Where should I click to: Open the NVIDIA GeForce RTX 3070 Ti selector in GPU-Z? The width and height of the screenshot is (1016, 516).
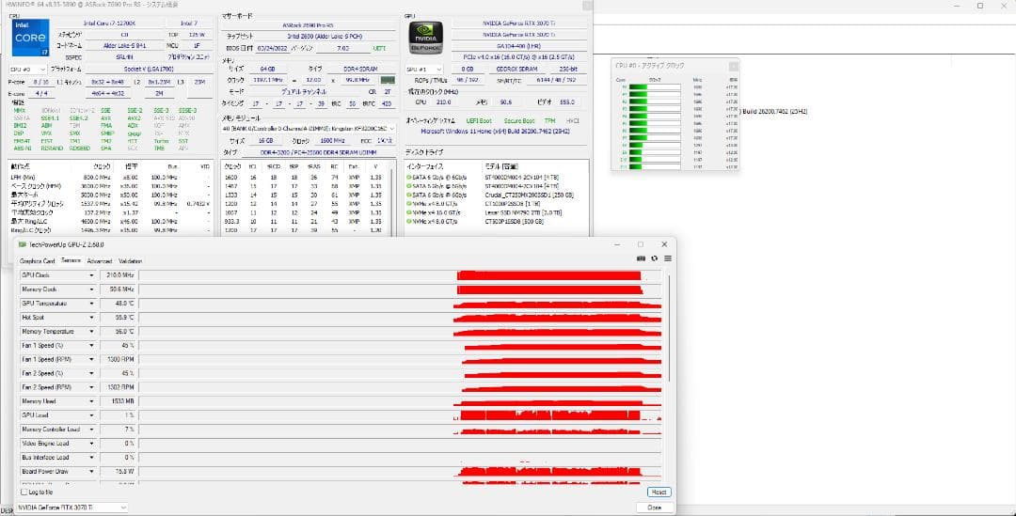point(71,508)
